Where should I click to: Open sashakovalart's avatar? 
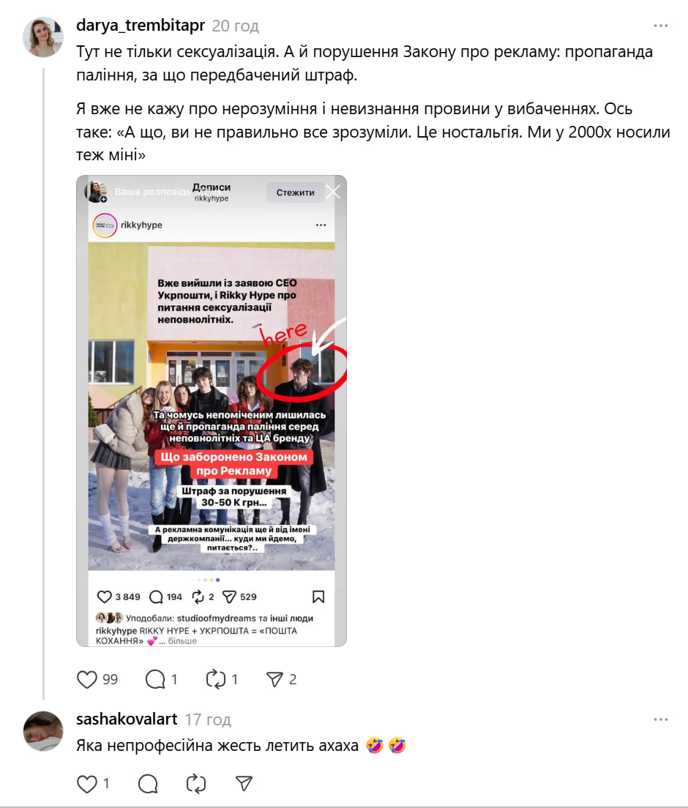pos(43,730)
